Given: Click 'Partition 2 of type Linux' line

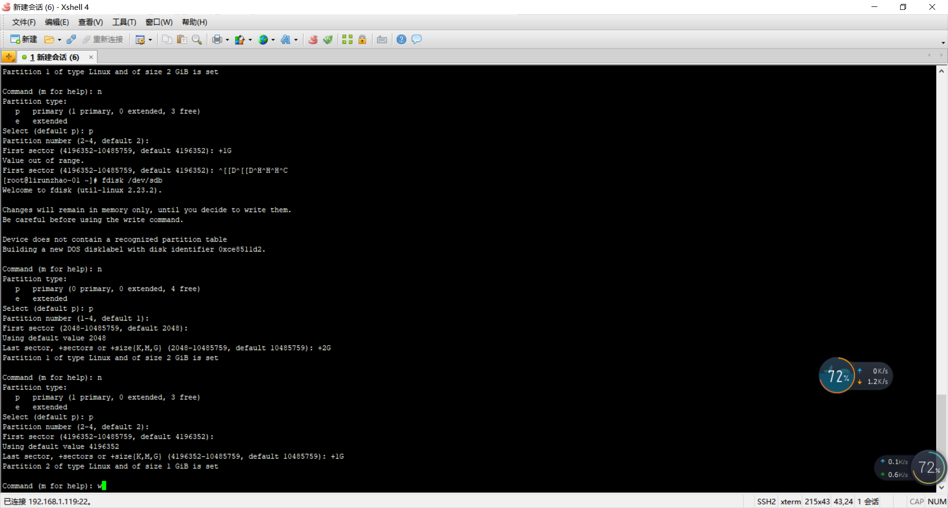Looking at the screenshot, I should click(x=110, y=467).
